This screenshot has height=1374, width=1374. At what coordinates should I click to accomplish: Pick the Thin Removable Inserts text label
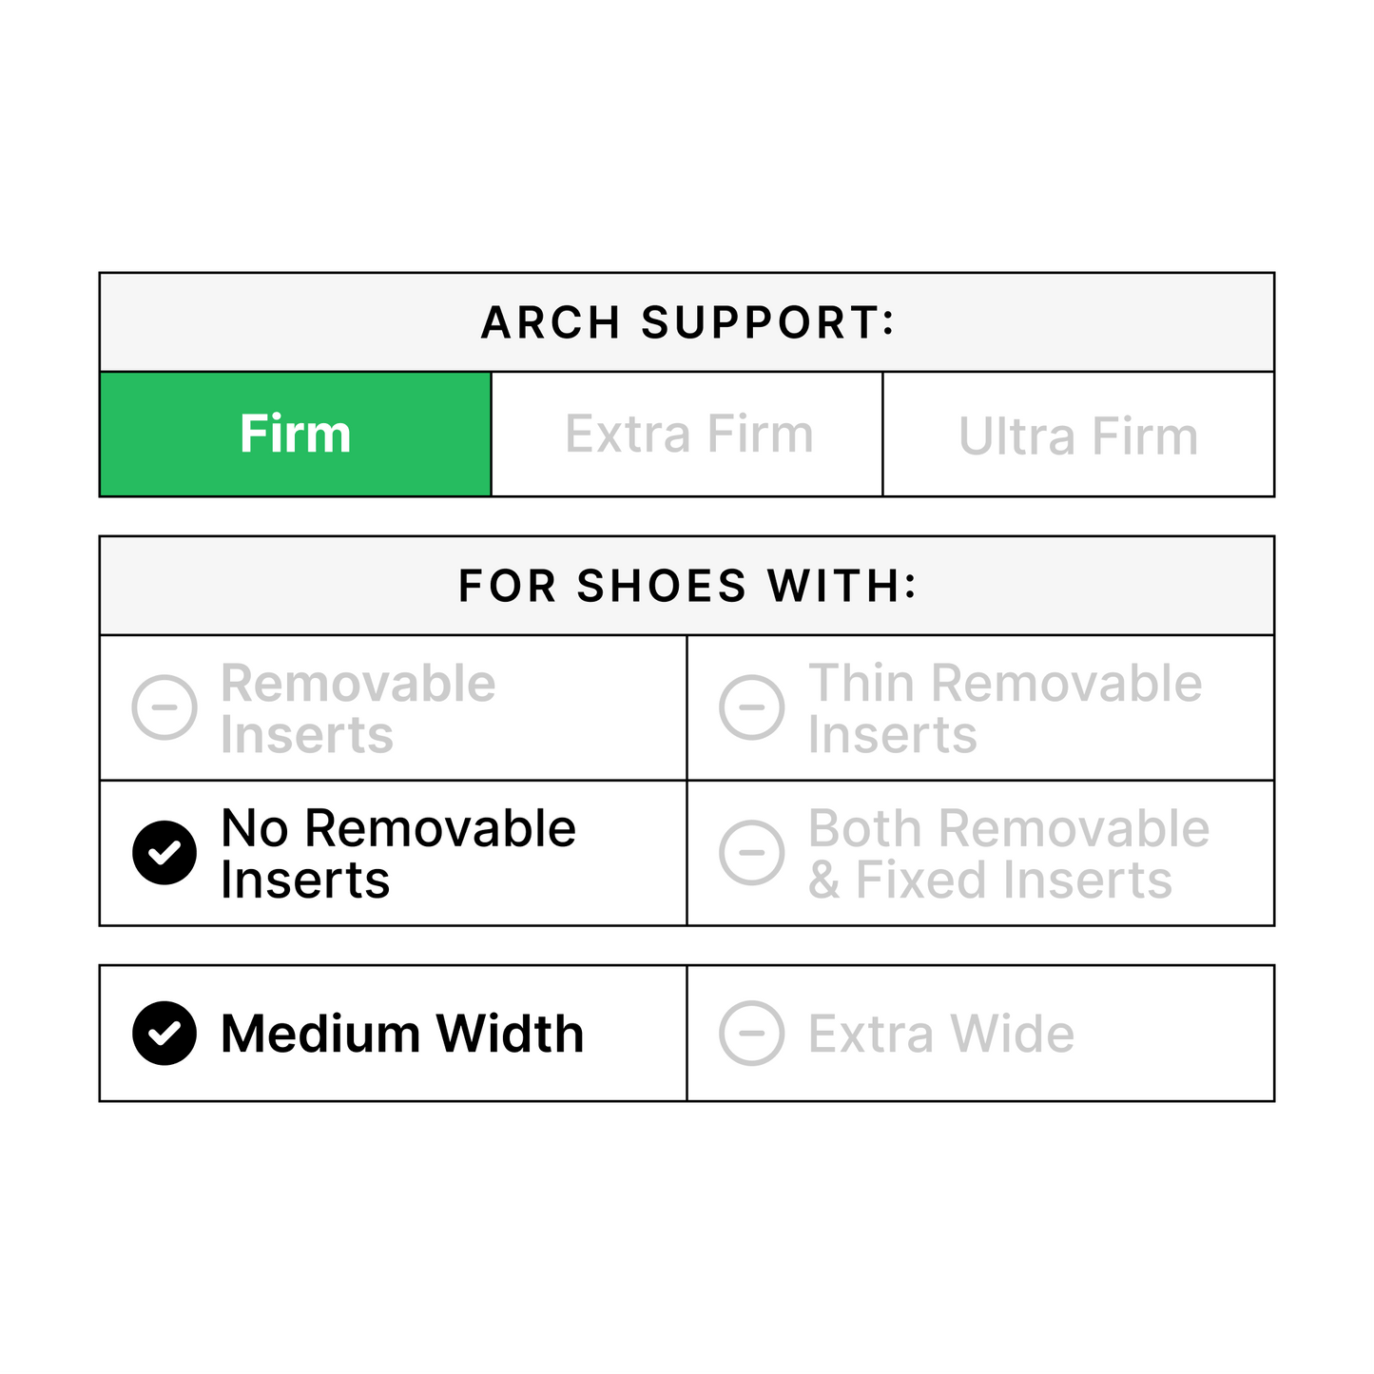(x=1004, y=709)
